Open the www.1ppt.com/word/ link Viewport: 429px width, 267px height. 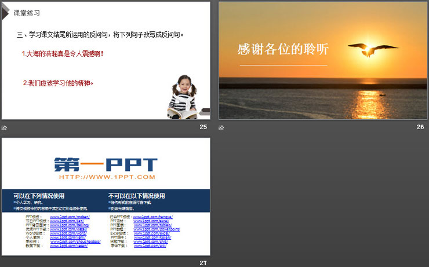[68, 233]
